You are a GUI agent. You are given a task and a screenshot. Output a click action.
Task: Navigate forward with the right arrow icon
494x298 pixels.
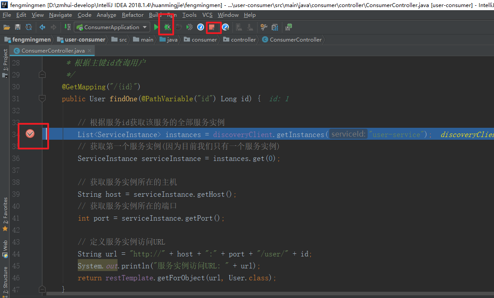pos(53,27)
